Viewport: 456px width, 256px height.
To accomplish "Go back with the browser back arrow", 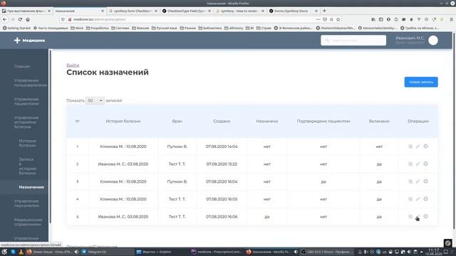I will click(5, 19).
